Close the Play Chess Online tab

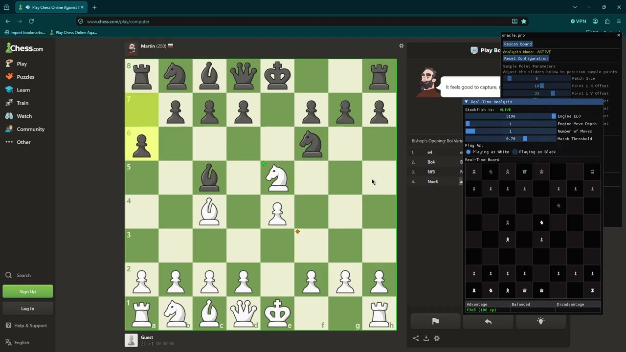pos(82,7)
